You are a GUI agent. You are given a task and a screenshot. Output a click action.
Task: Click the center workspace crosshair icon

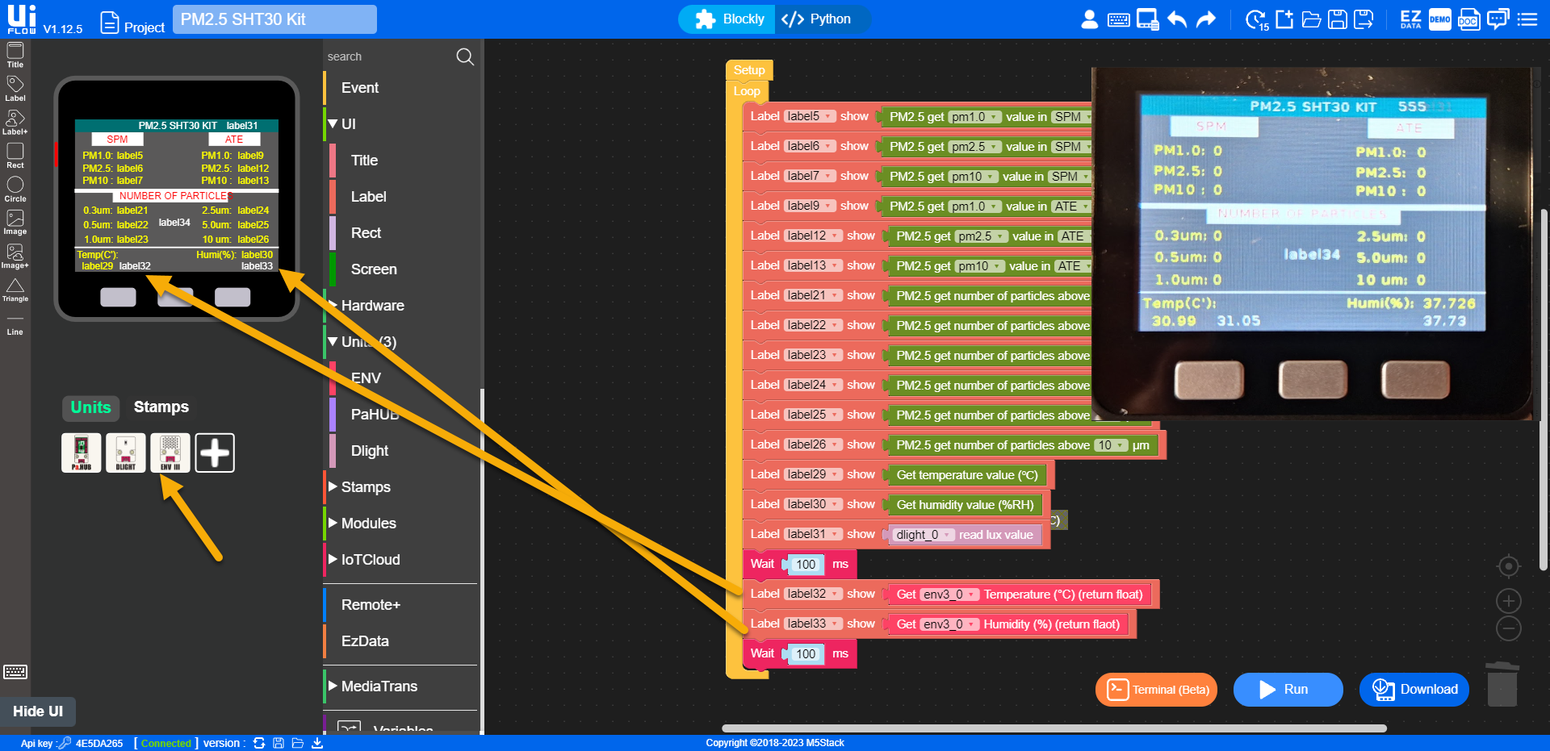pos(1508,566)
